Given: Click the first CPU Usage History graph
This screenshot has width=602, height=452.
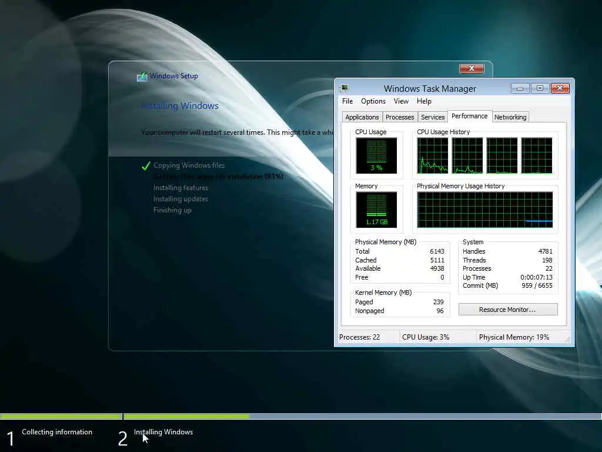Looking at the screenshot, I should click(433, 155).
